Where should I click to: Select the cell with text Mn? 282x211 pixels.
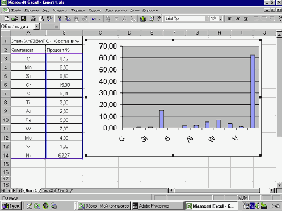point(28,67)
